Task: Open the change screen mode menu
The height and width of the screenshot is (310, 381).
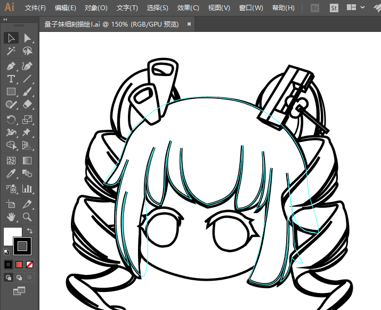Action: (19, 291)
